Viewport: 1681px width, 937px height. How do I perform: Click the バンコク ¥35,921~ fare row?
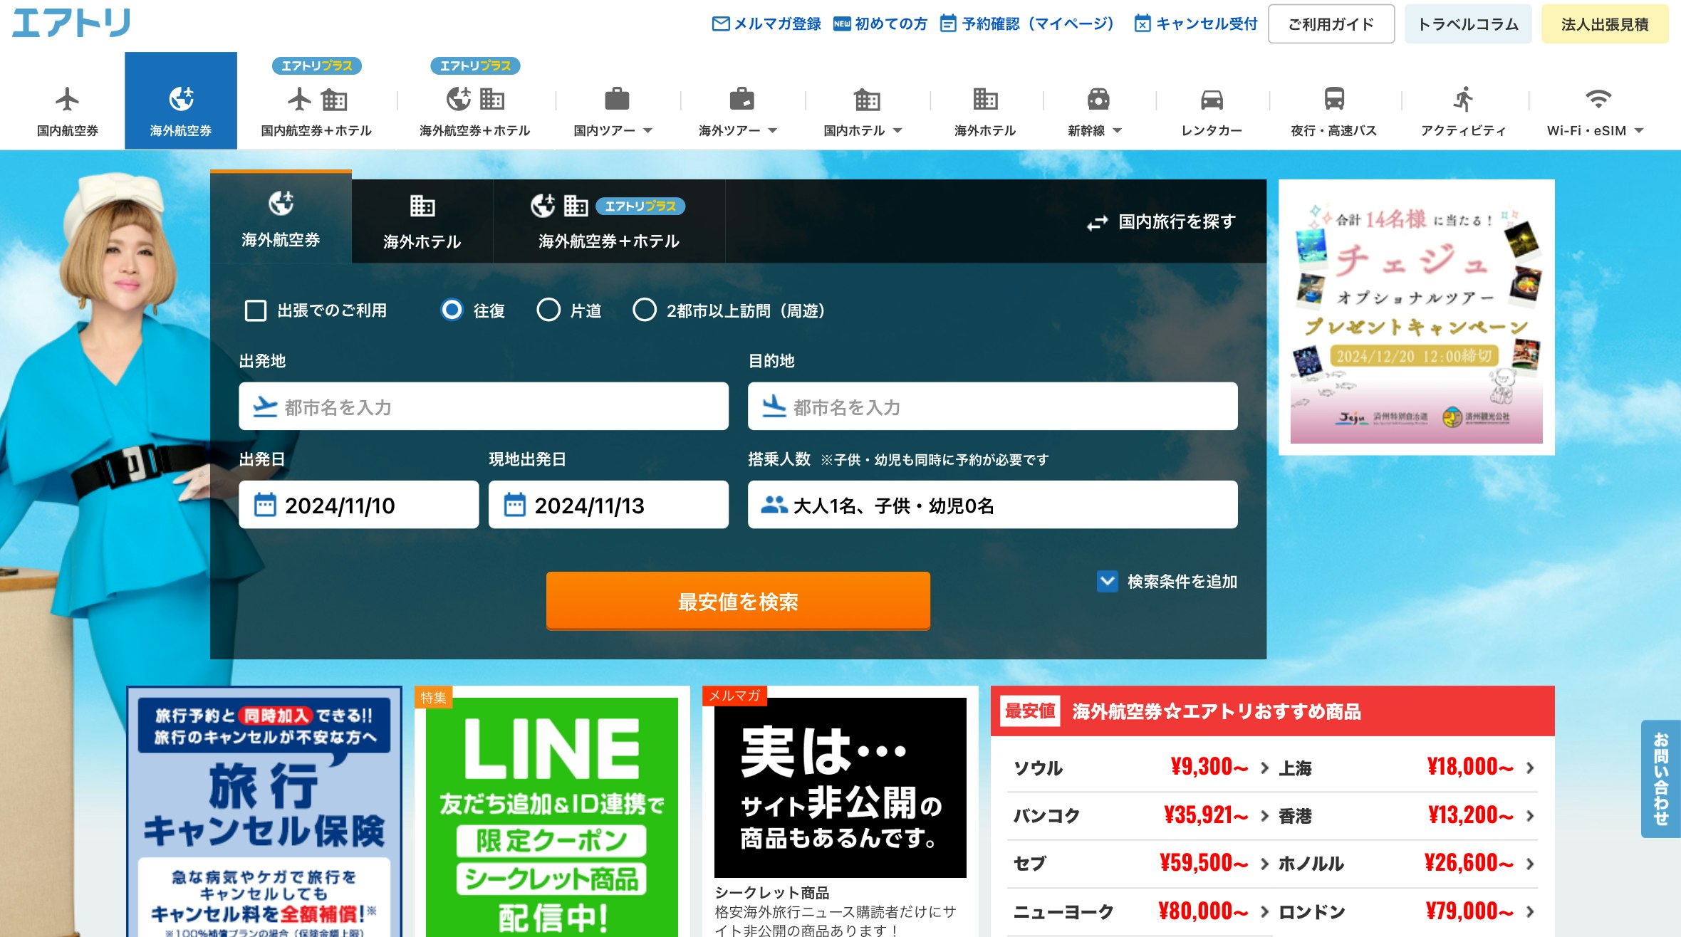[x=1141, y=815]
